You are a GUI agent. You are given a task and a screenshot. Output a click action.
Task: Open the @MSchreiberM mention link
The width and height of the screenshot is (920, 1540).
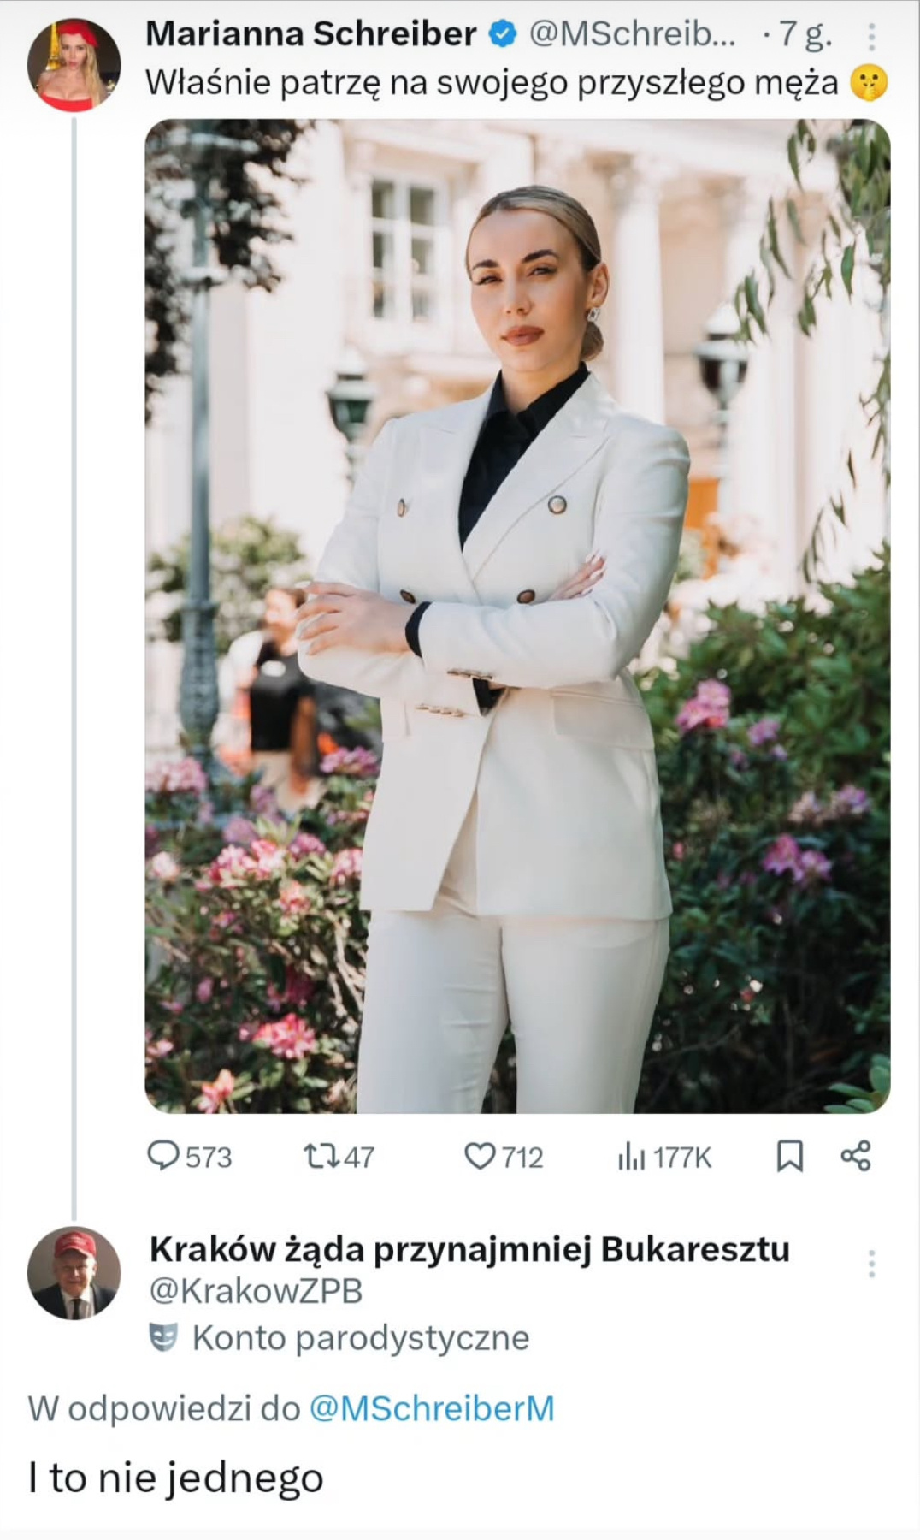point(431,1408)
